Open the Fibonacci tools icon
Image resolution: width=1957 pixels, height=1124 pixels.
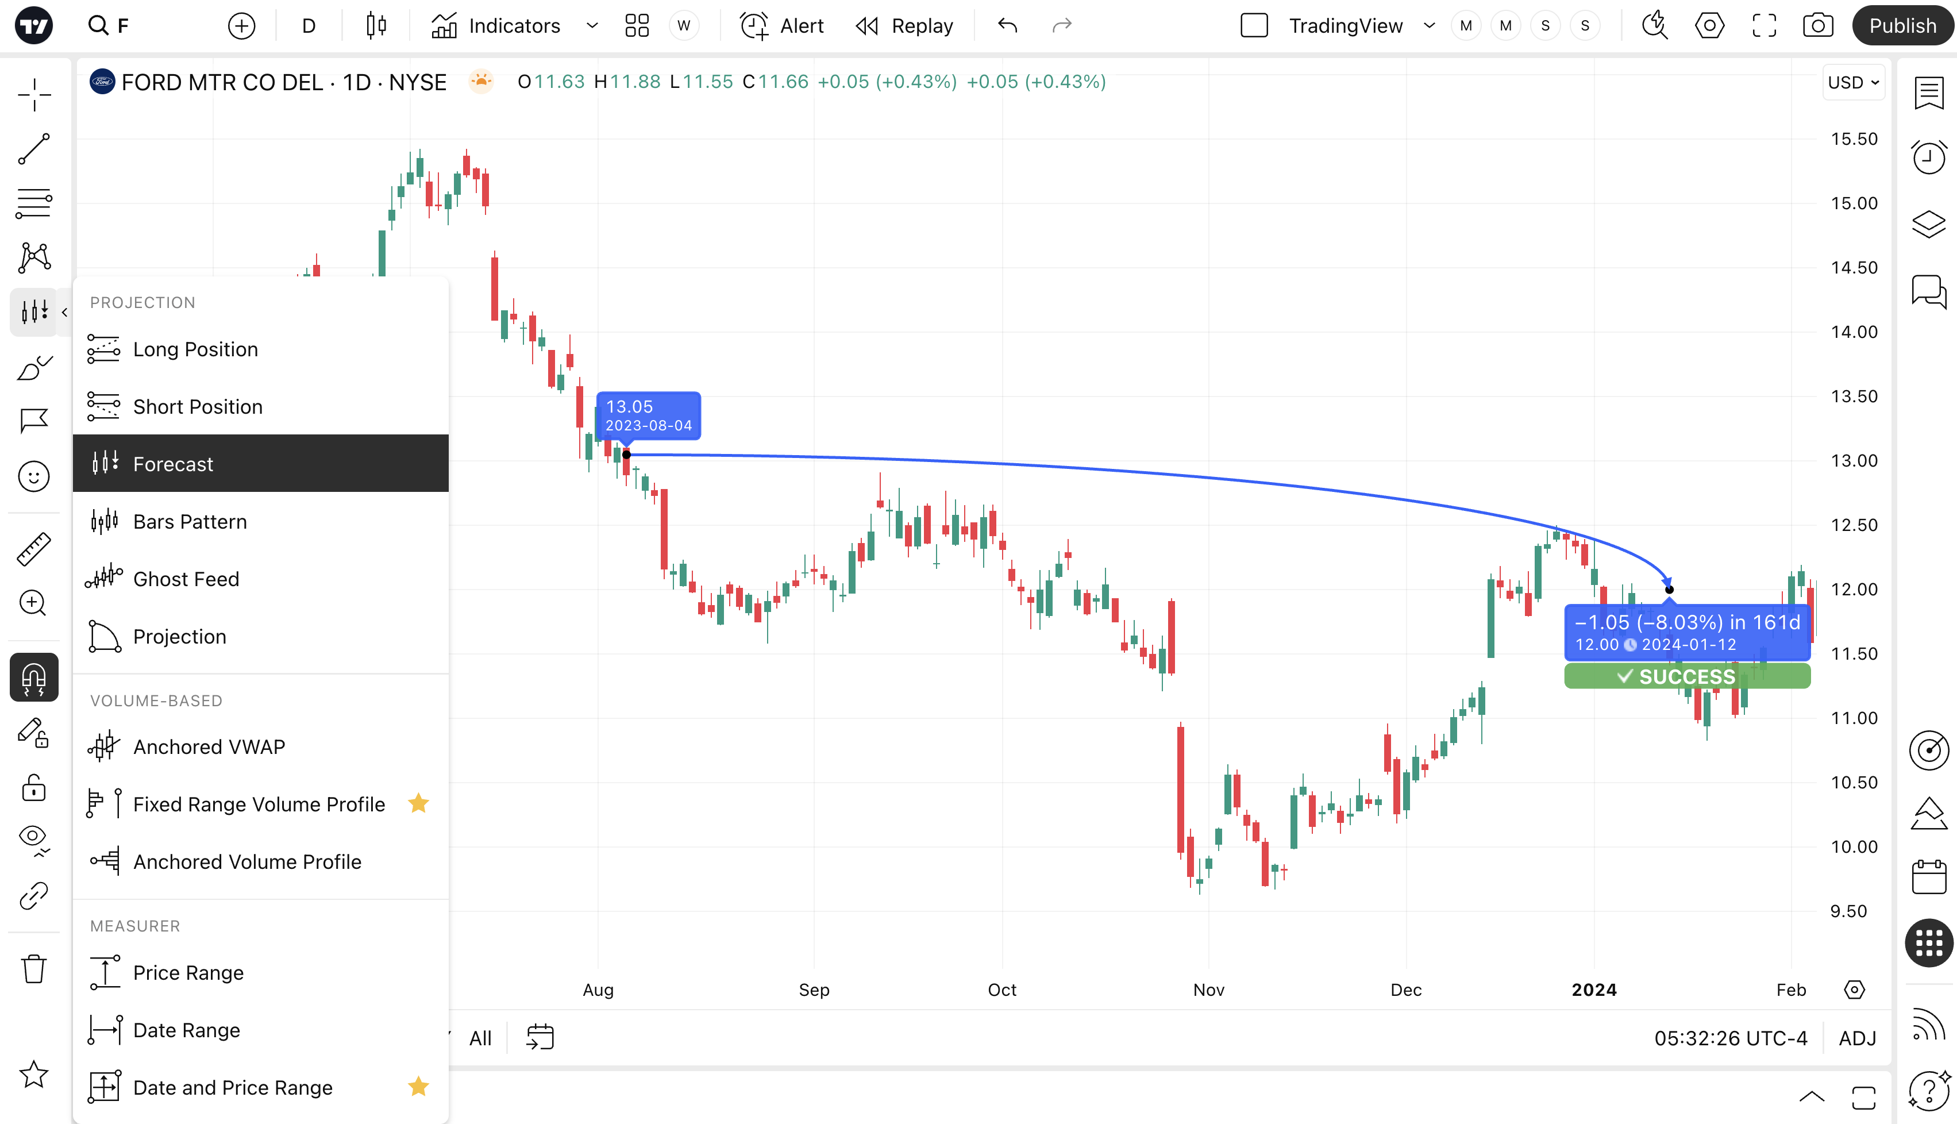click(34, 203)
